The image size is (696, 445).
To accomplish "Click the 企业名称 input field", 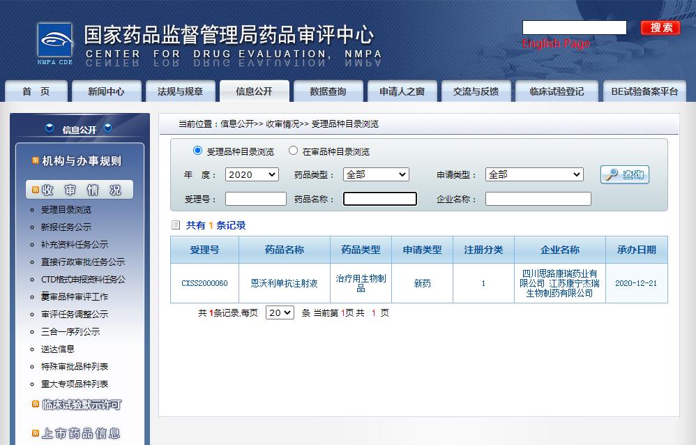I will coord(538,199).
